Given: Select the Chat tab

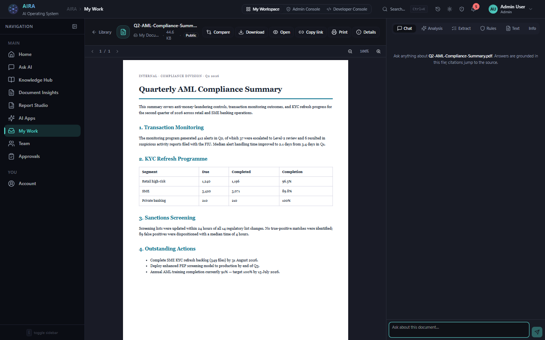Looking at the screenshot, I should (x=405, y=28).
